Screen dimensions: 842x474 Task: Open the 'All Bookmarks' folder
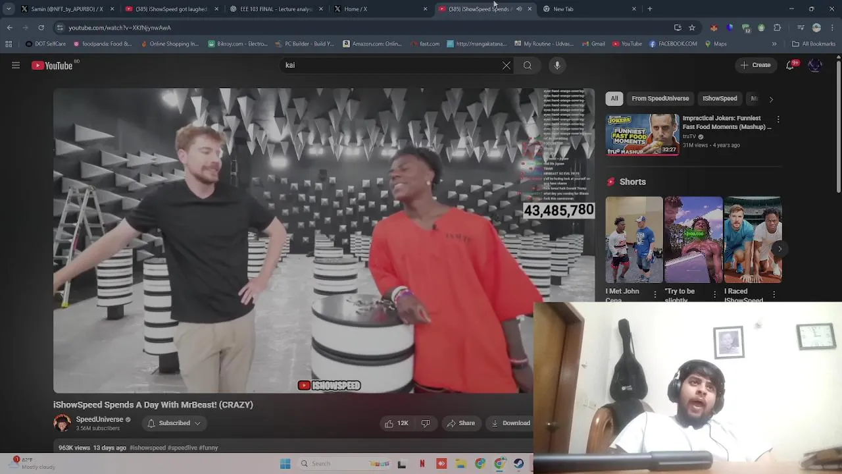(x=814, y=44)
